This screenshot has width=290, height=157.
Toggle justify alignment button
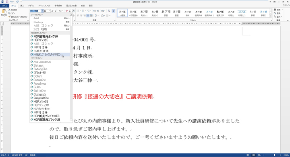tap(88, 16)
